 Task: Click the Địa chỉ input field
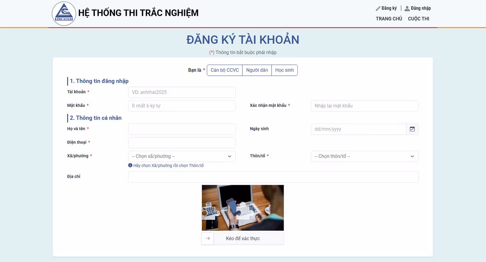tap(273, 177)
